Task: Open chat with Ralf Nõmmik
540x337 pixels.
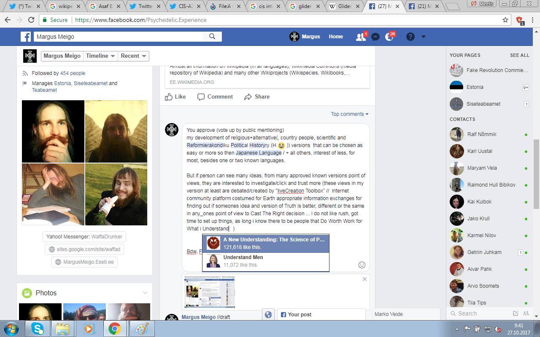Action: pyautogui.click(x=489, y=134)
